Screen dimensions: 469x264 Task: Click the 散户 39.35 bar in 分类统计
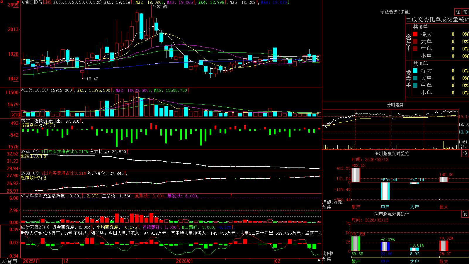click(x=356, y=243)
